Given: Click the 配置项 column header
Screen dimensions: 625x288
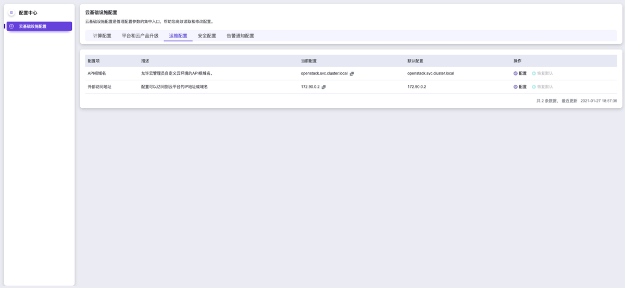Looking at the screenshot, I should coord(94,61).
